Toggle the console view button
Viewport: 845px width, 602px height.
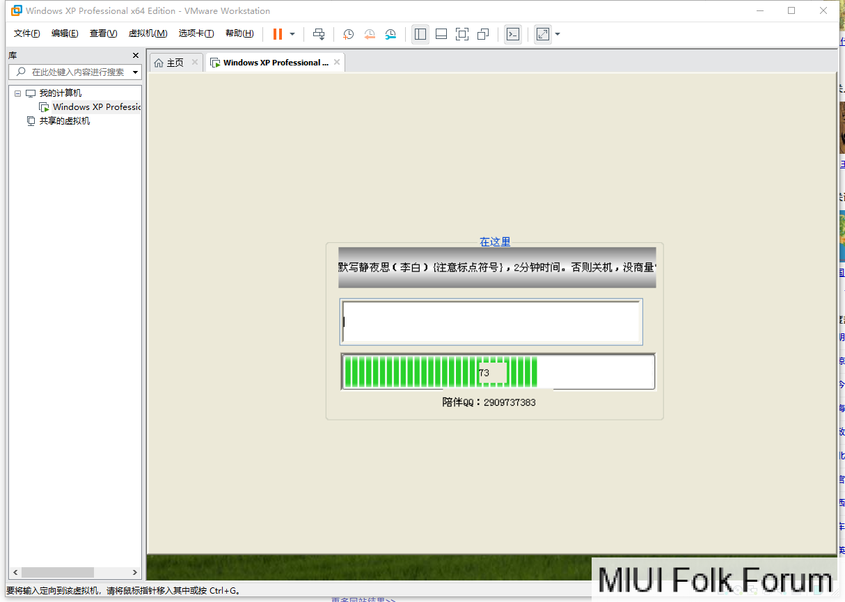click(513, 34)
